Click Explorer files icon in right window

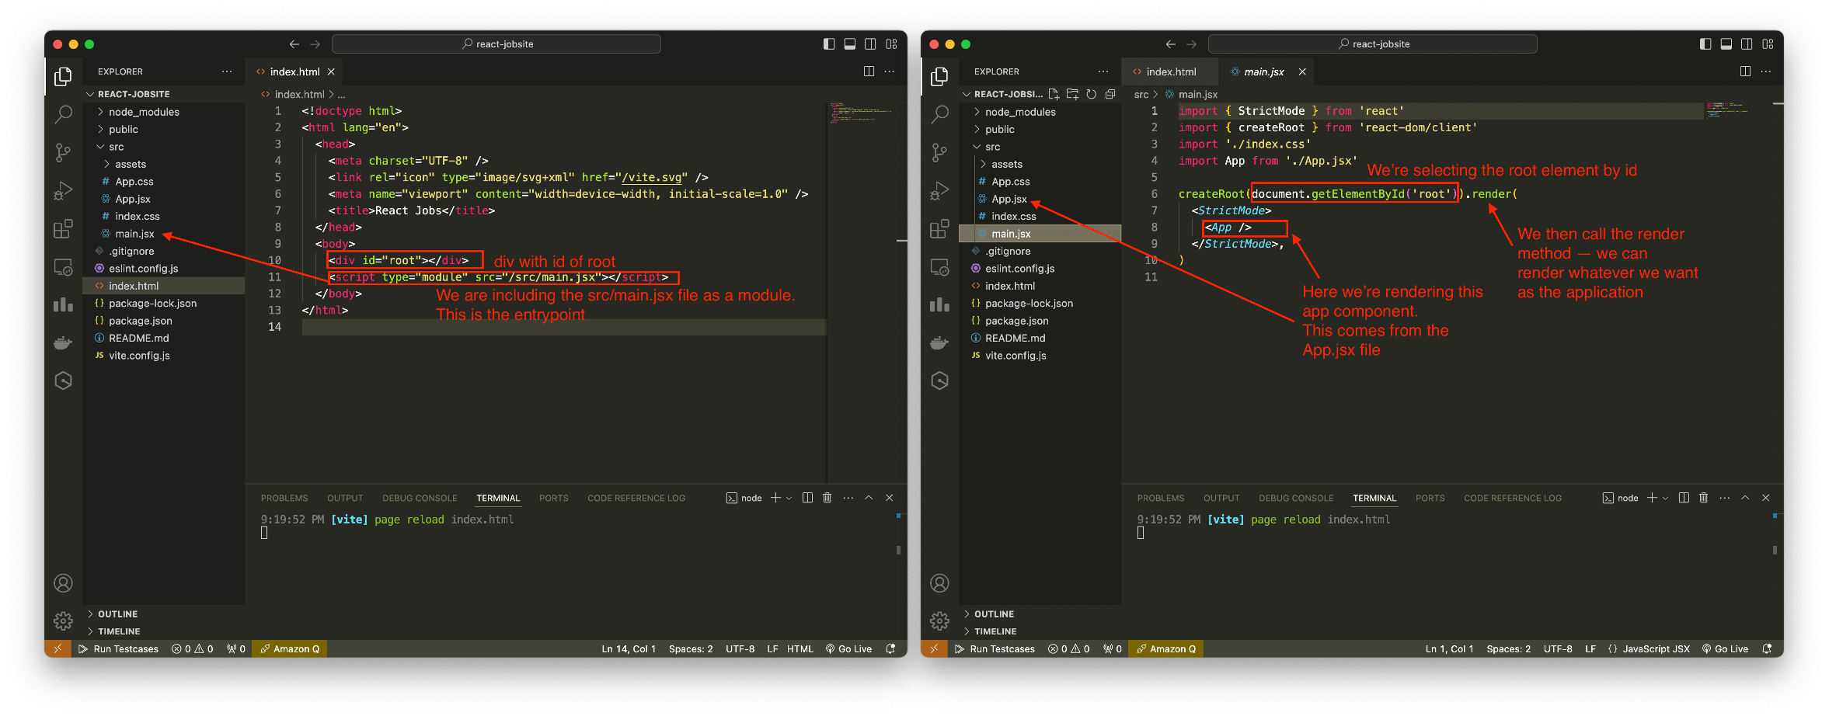pyautogui.click(x=939, y=76)
